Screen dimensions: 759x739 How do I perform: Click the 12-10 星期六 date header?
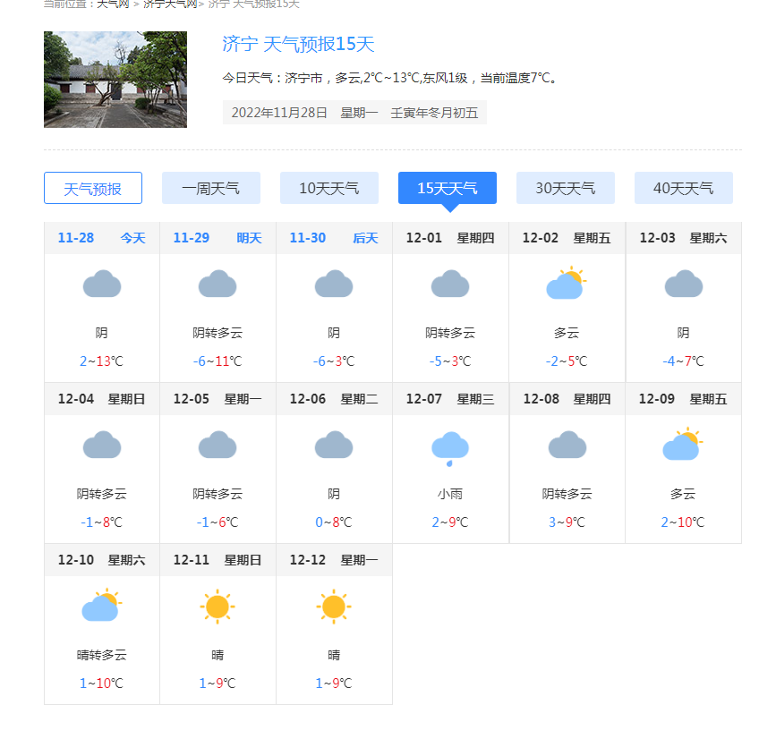pos(102,560)
